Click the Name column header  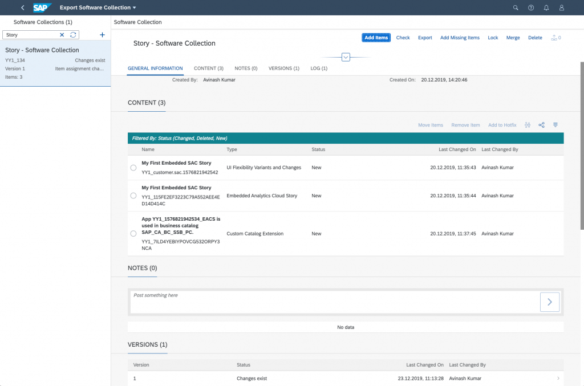coord(148,149)
